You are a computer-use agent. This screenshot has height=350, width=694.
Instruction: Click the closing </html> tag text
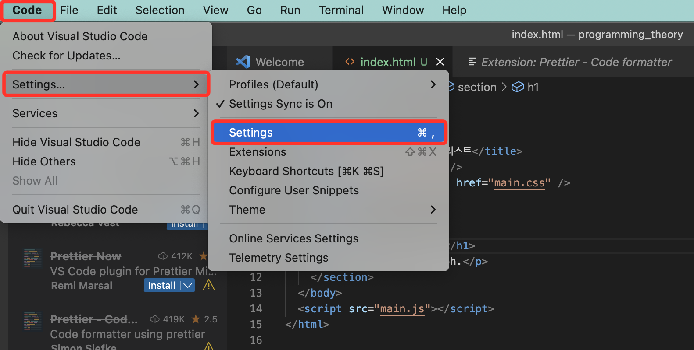(307, 325)
